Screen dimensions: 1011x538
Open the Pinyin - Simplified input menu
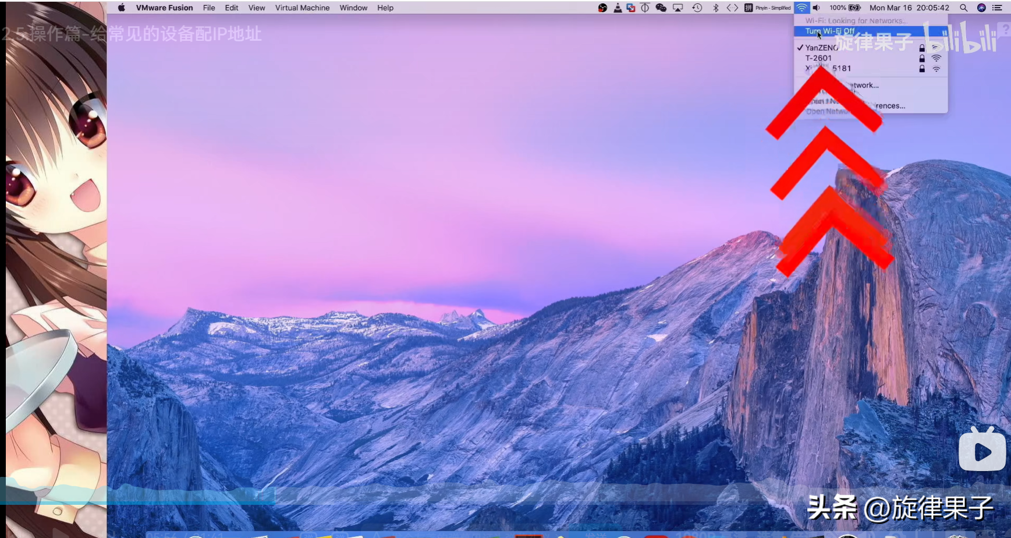pyautogui.click(x=768, y=8)
